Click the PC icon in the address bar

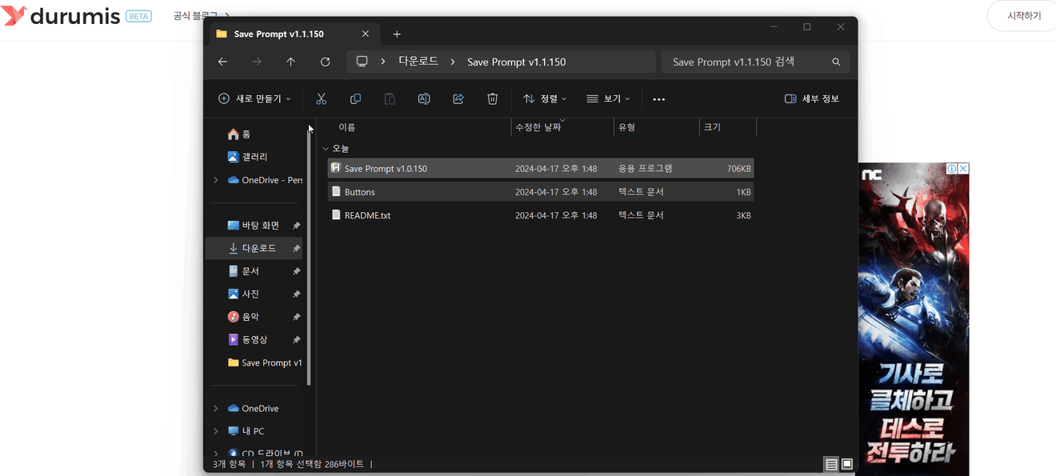pos(362,62)
